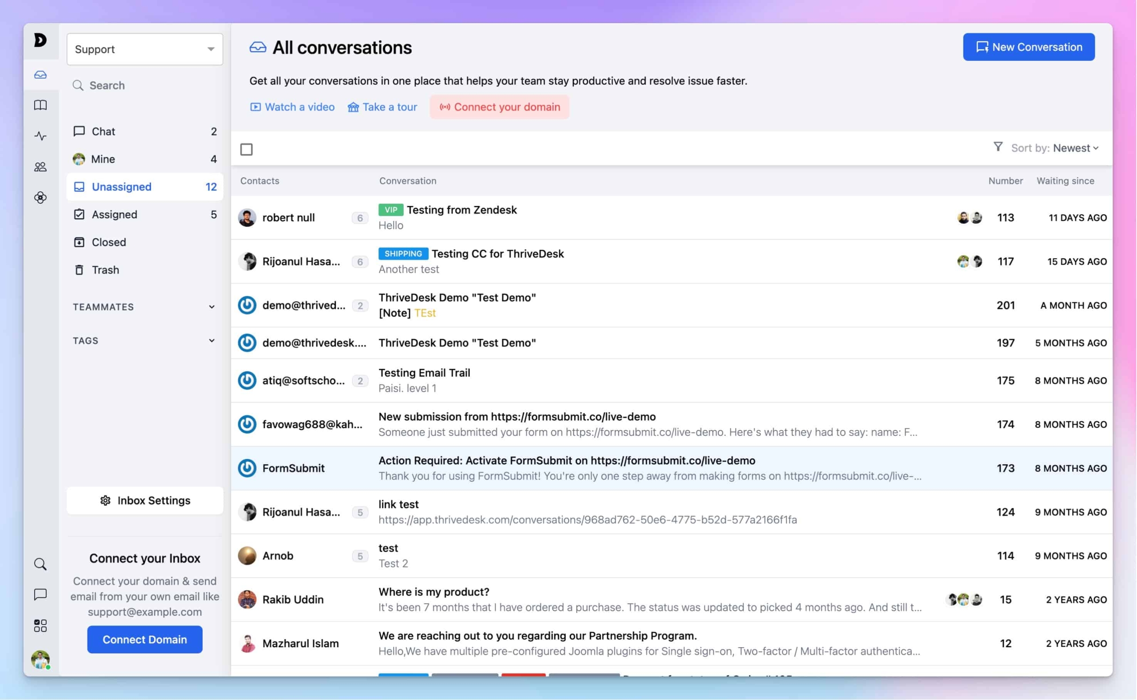Open the knowledge base book icon
Viewport: 1137px width, 700px height.
[40, 105]
